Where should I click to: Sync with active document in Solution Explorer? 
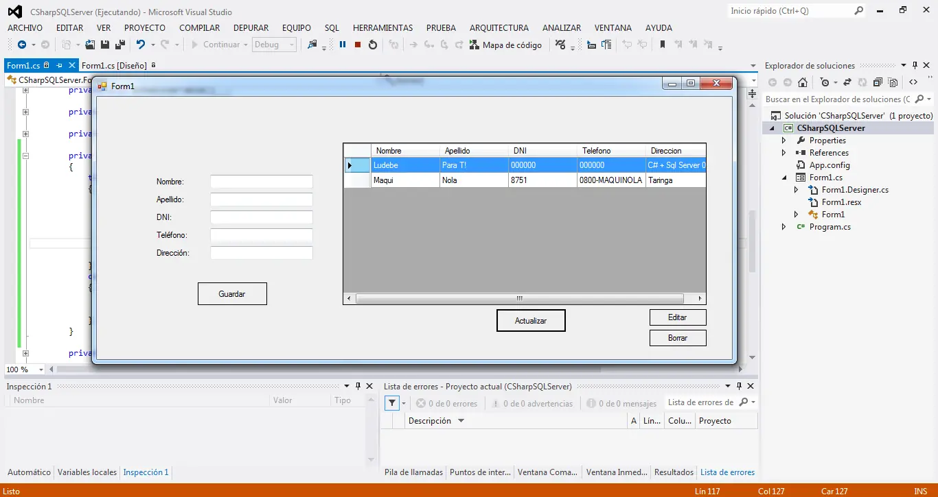tap(847, 82)
